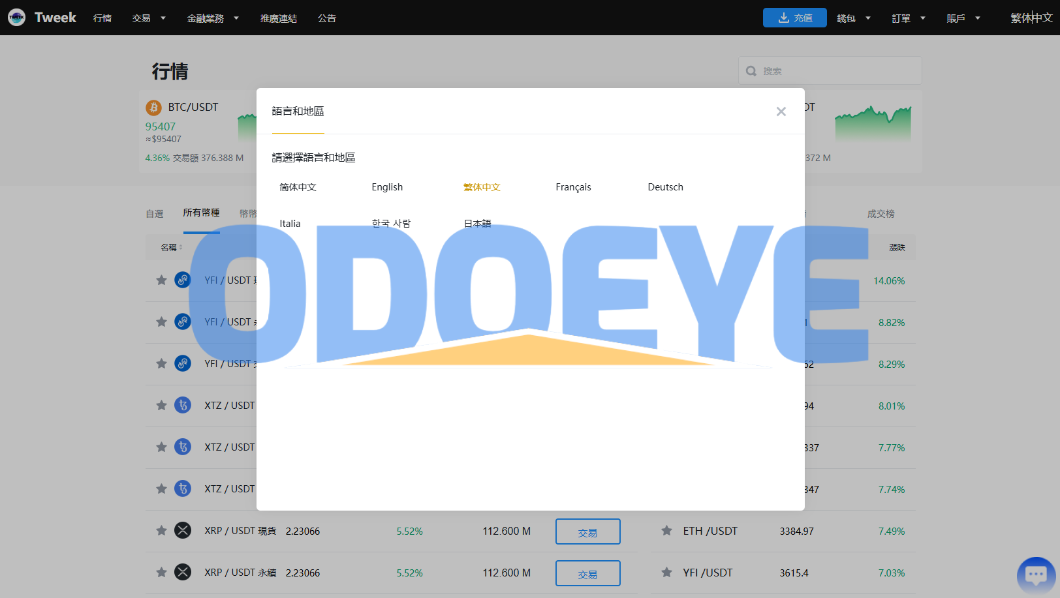1060x598 pixels.
Task: Click the Tezos icon in first XTZ row
Action: tap(183, 406)
